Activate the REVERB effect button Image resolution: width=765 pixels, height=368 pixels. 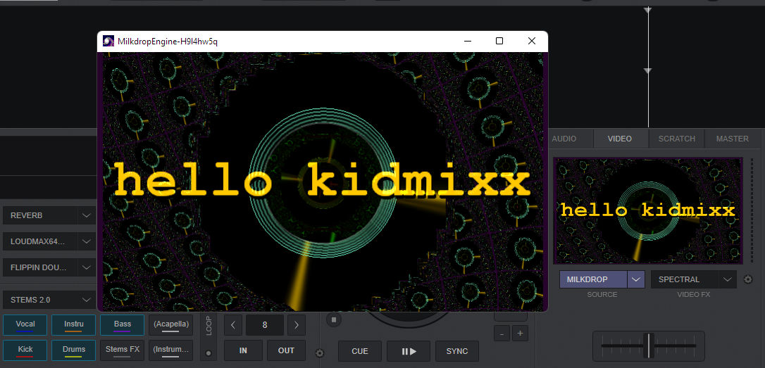click(x=40, y=215)
